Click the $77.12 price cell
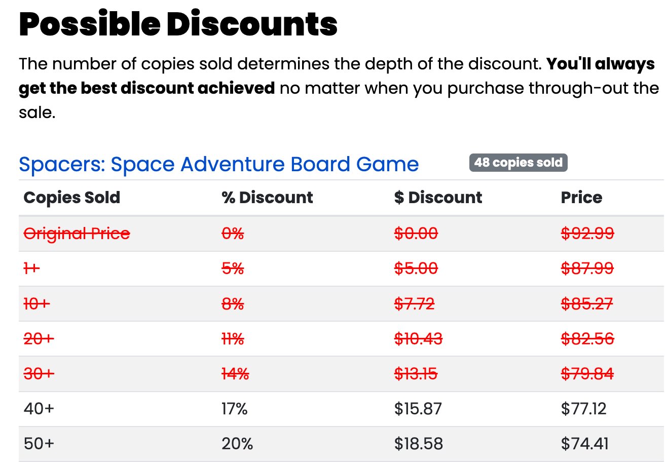This screenshot has height=462, width=665. pyautogui.click(x=583, y=408)
